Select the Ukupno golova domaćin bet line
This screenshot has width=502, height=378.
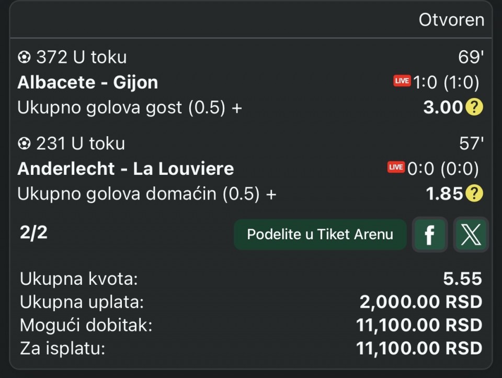(146, 194)
